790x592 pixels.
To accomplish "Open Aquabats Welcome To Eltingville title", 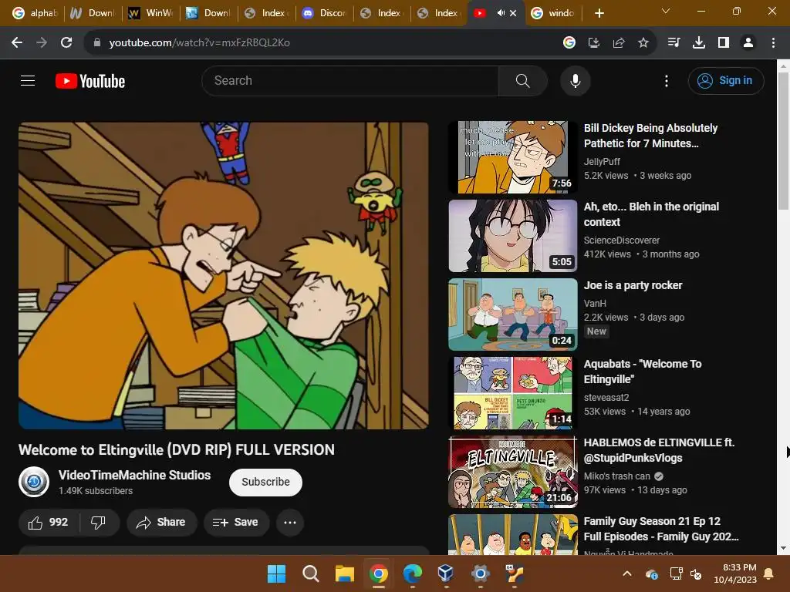I will pos(643,372).
